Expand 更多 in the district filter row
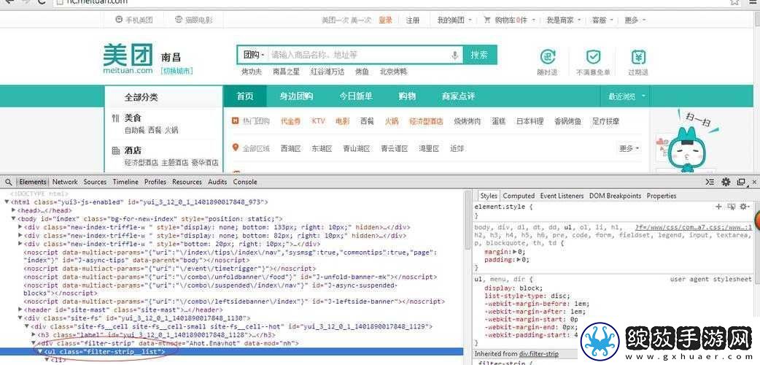The height and width of the screenshot is (365, 760). tap(629, 148)
